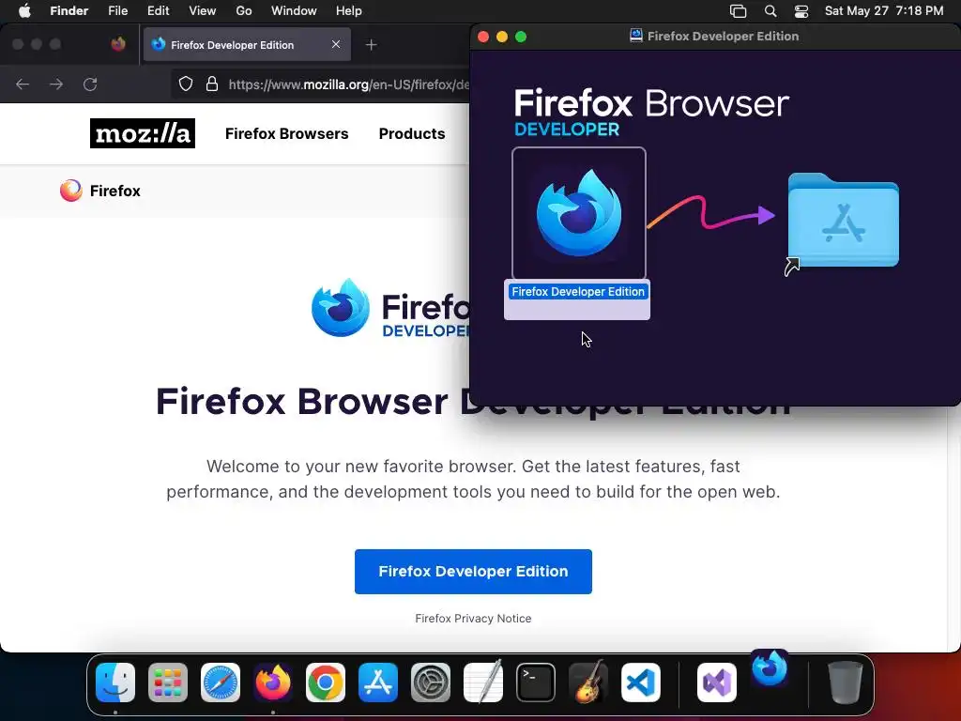The height and width of the screenshot is (721, 961).
Task: Open App Store from the Dock
Action: [x=378, y=683]
